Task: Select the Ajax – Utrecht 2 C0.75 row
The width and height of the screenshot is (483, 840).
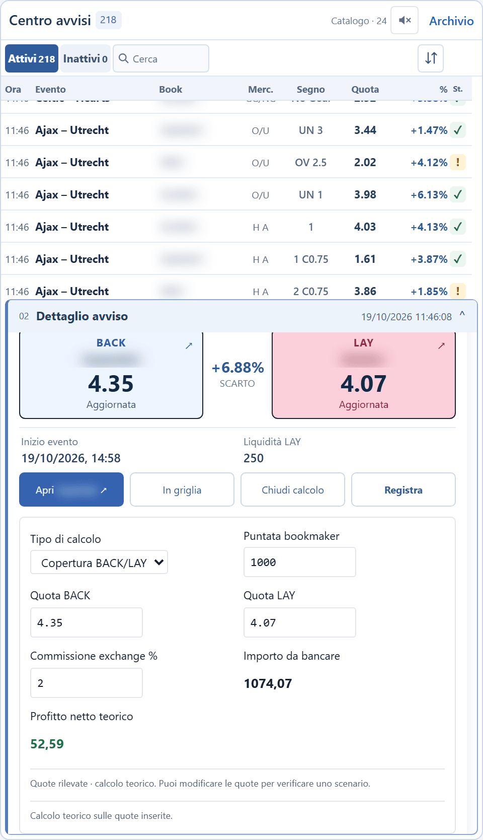Action: tap(236, 288)
